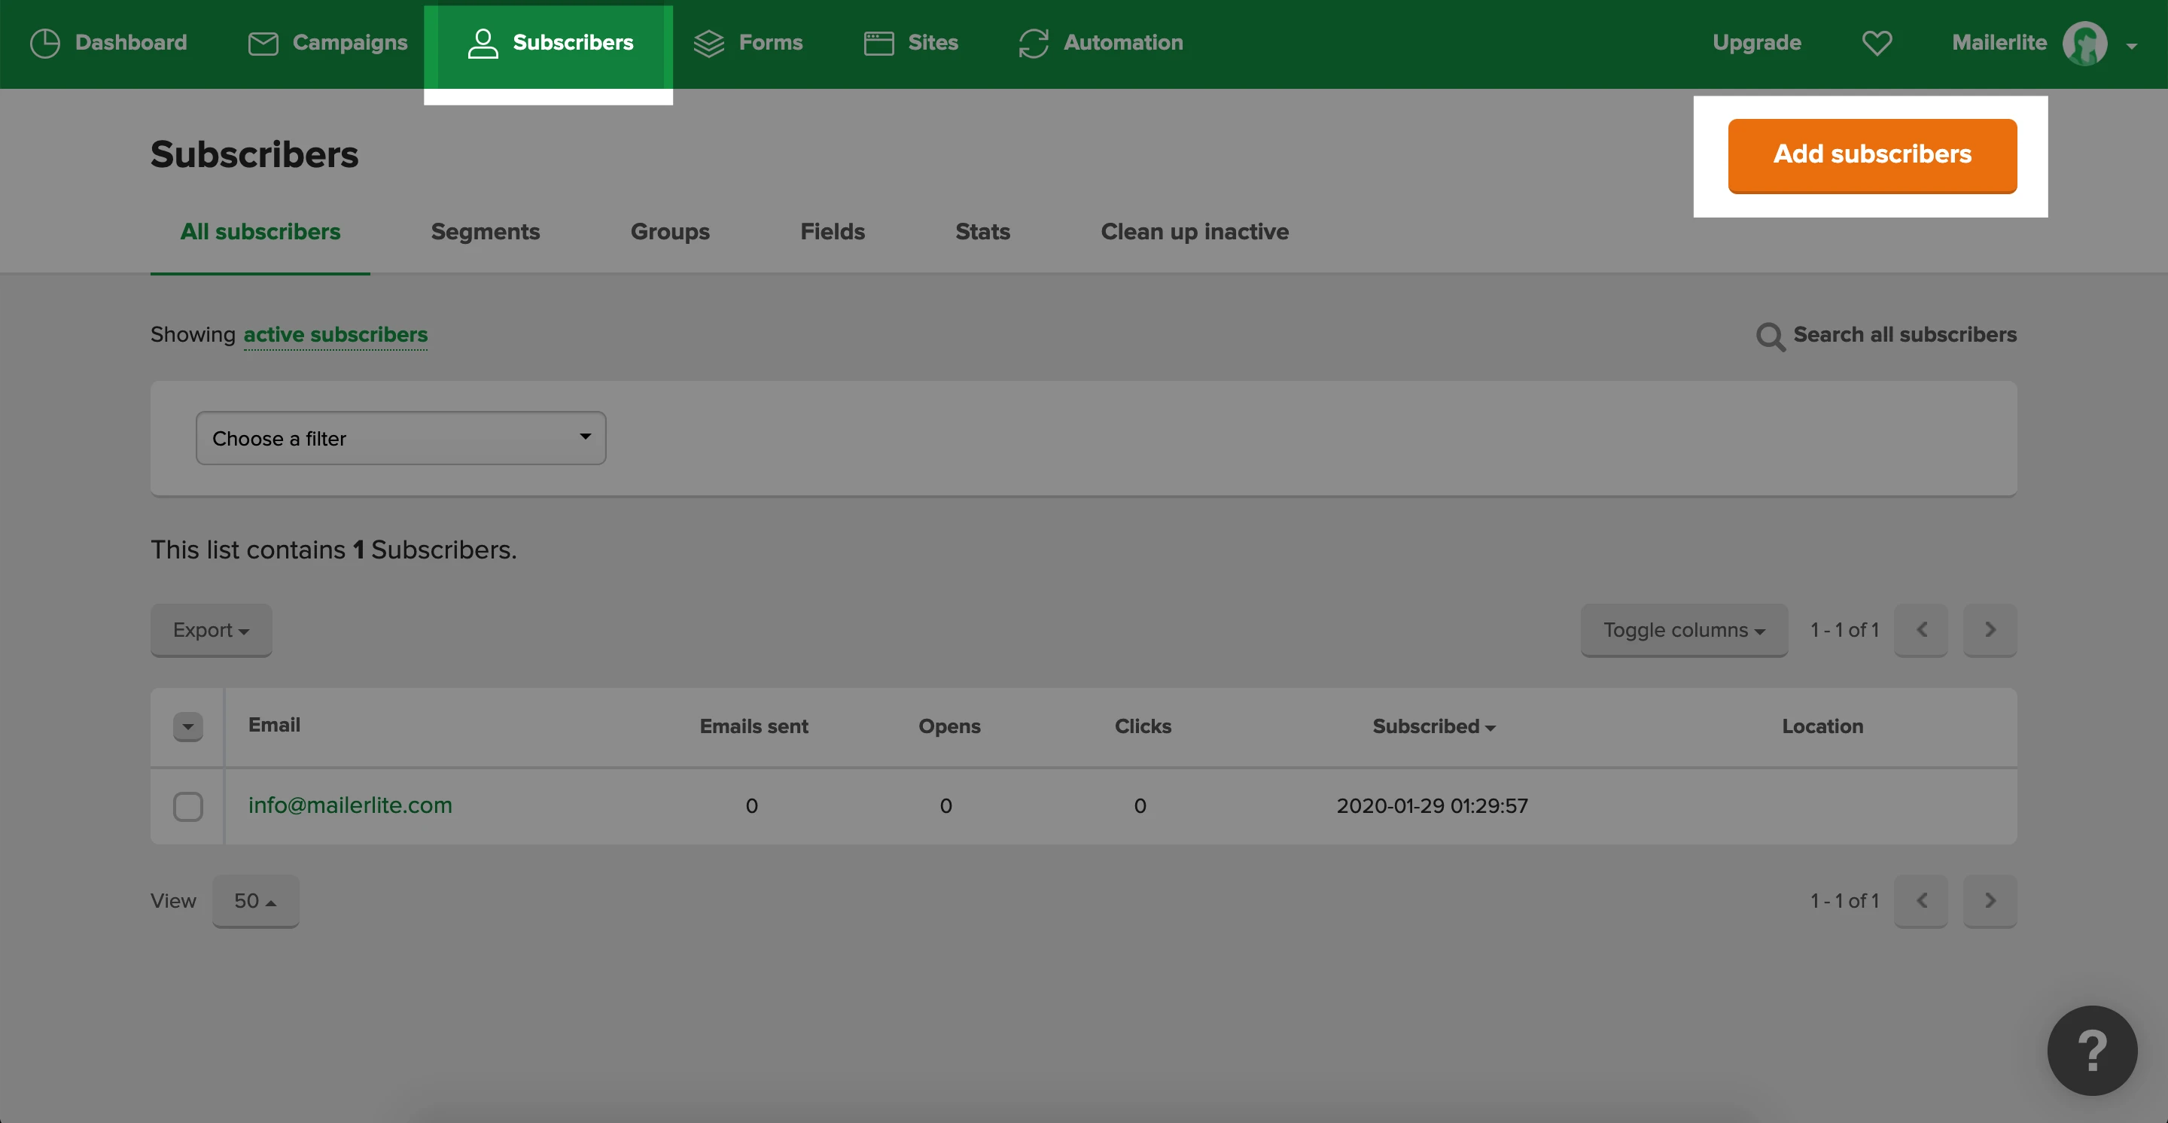This screenshot has height=1123, width=2168.
Task: Open Sites using the browser window icon
Action: click(x=878, y=43)
